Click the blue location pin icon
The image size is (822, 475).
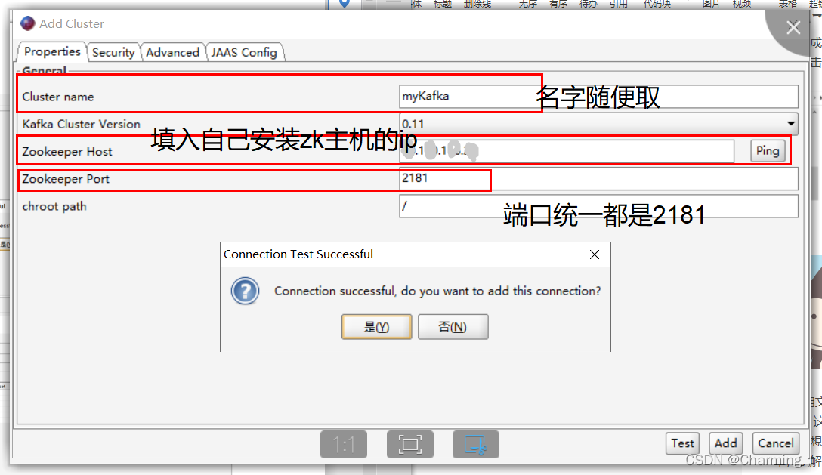click(344, 5)
